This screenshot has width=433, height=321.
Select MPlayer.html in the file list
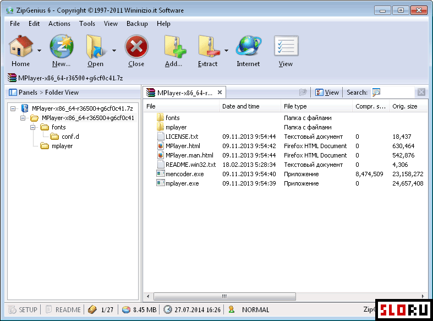pyautogui.click(x=183, y=146)
